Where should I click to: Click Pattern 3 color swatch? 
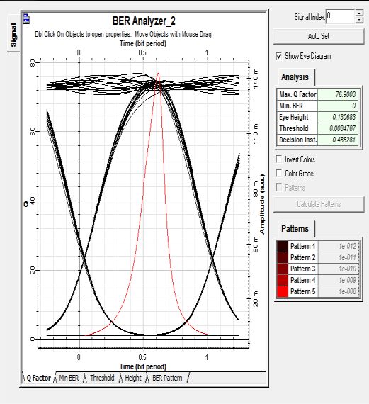283,269
